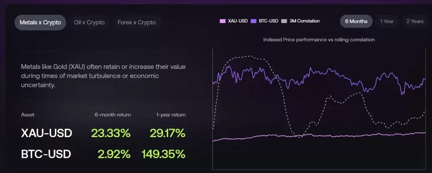This screenshot has width=432, height=173.
Task: Click the BTC-USD 149.35% return value
Action: 163,154
